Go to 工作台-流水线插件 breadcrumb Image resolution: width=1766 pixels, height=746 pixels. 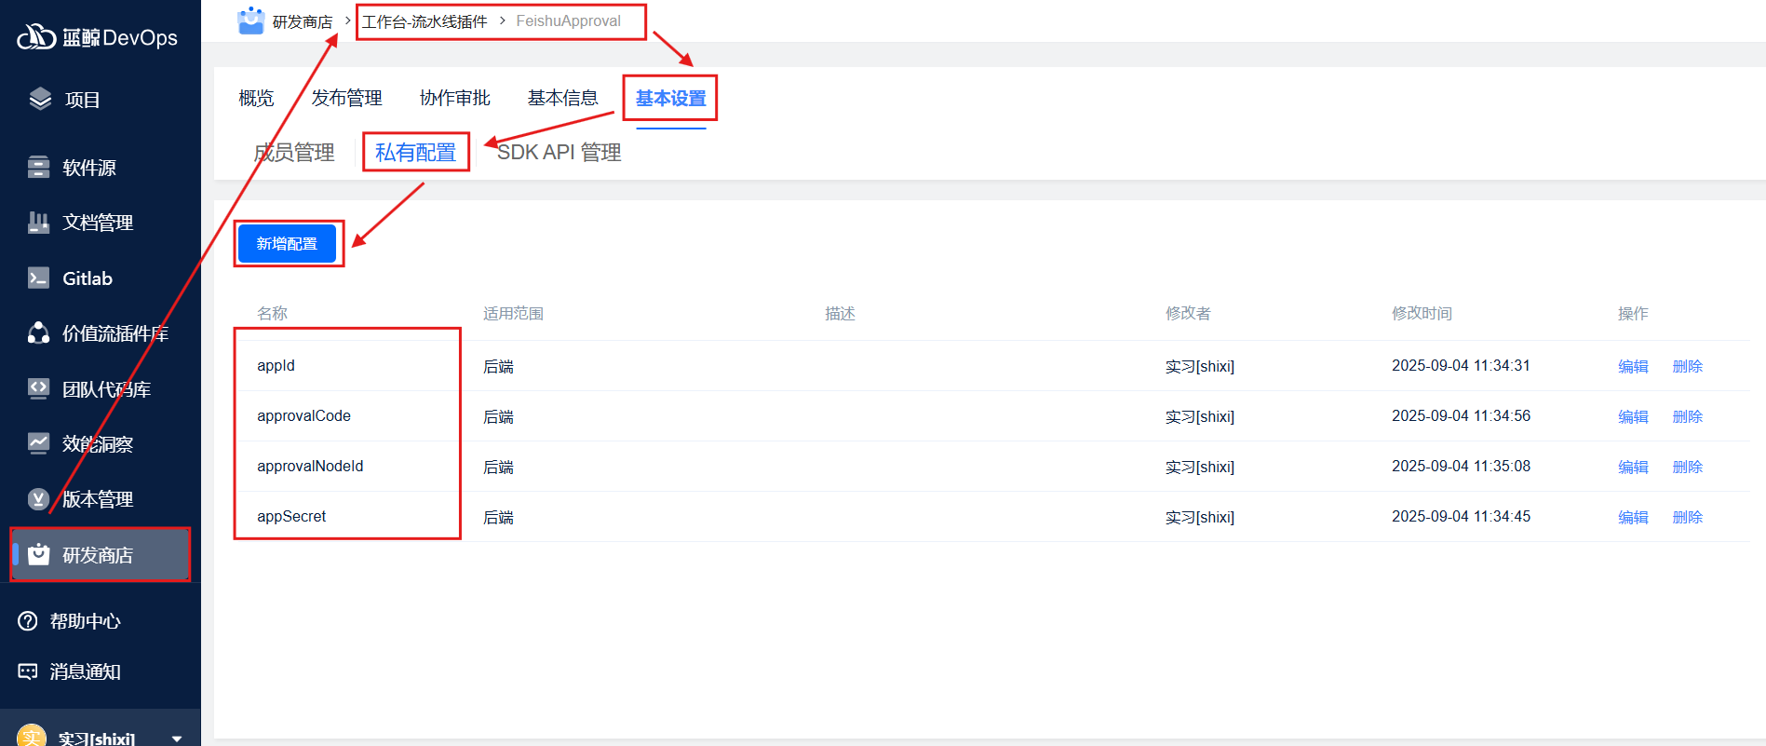pyautogui.click(x=425, y=21)
